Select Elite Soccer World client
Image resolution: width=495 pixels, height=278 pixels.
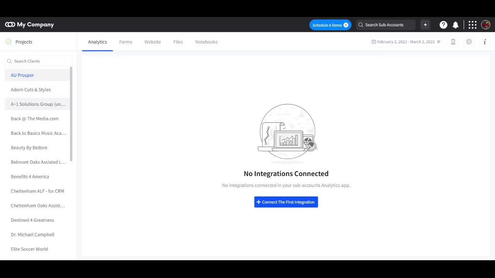38,249
